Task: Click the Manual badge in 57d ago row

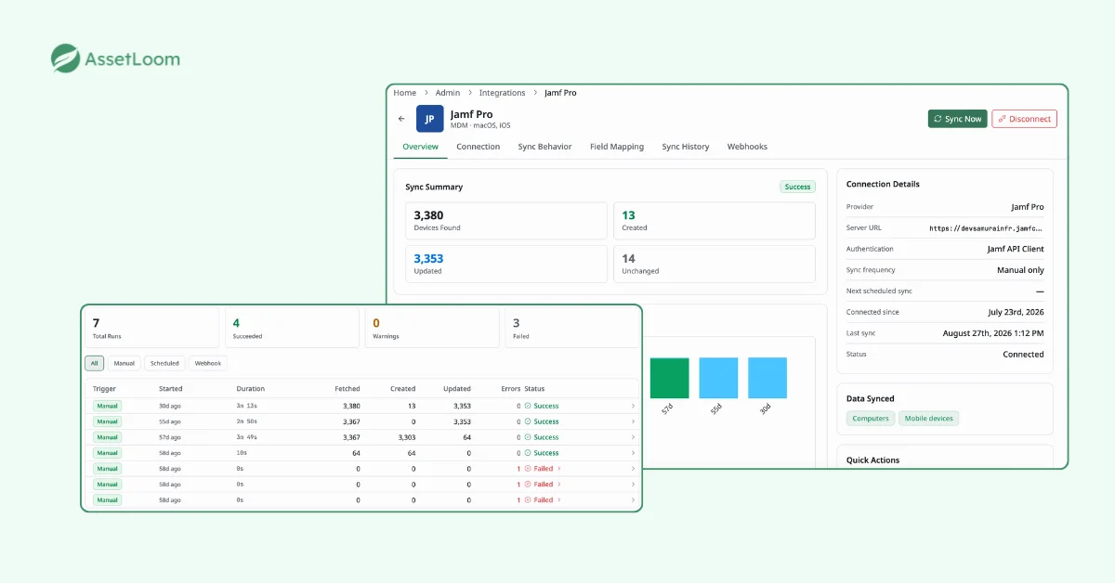Action: [x=107, y=437]
